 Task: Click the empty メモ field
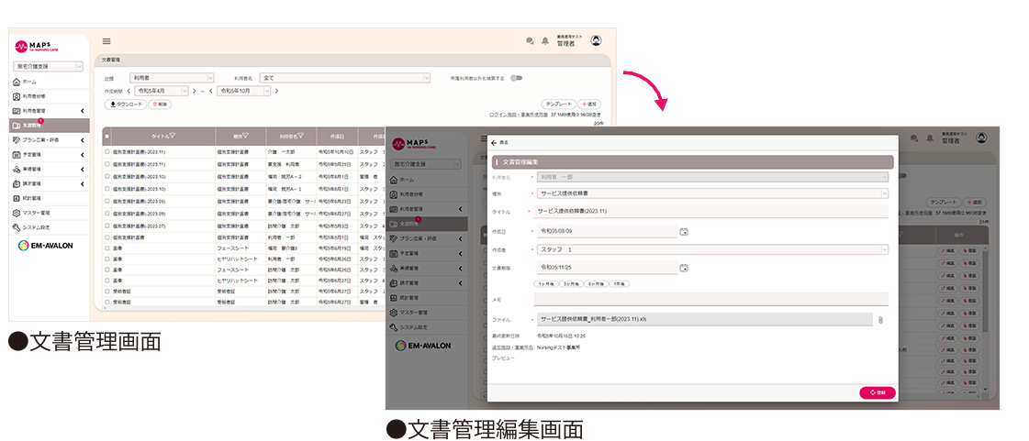[x=711, y=299]
